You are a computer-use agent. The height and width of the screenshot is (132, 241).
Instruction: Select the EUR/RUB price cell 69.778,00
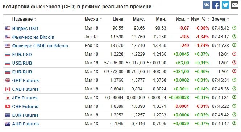point(114,72)
